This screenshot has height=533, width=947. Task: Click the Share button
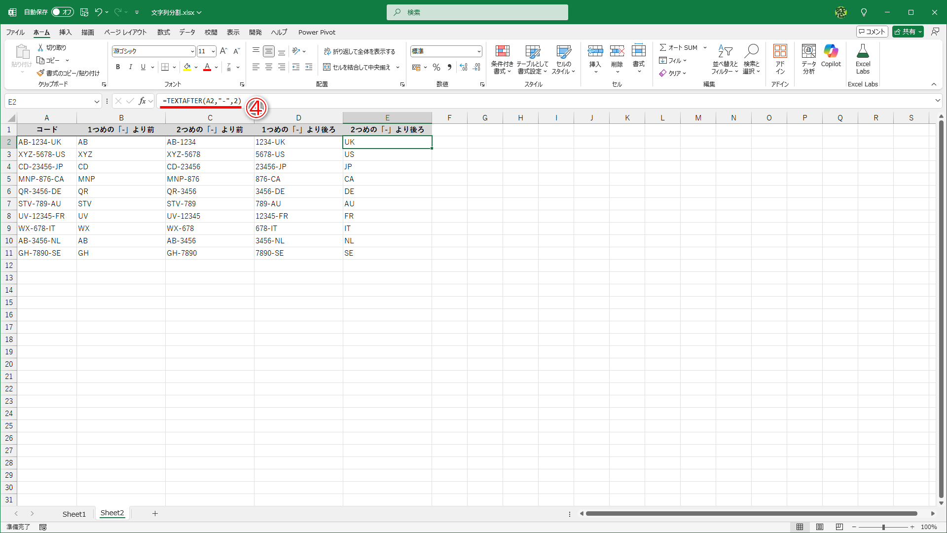pos(905,32)
